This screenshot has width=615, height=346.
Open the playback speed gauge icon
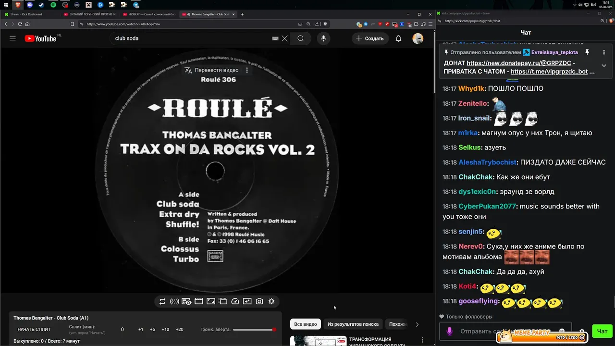pyautogui.click(x=235, y=301)
